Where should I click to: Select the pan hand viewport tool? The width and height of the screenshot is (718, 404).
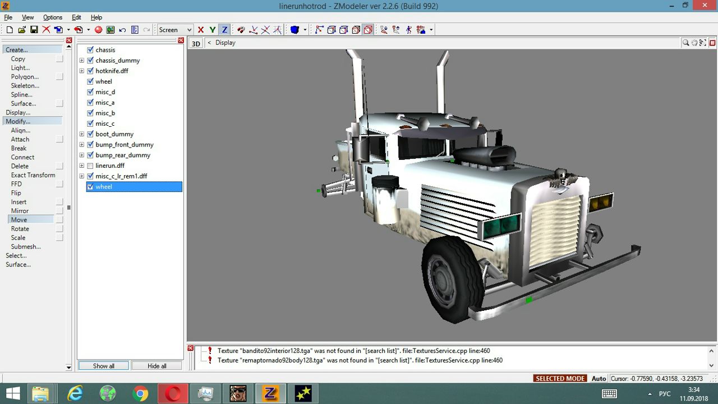pos(694,43)
